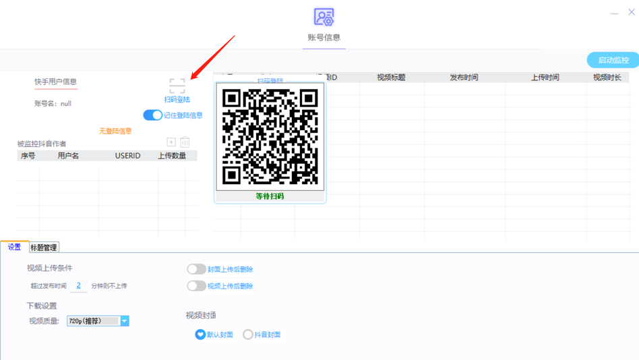Switch to the 标题管理 tab
The width and height of the screenshot is (639, 360).
tap(44, 247)
